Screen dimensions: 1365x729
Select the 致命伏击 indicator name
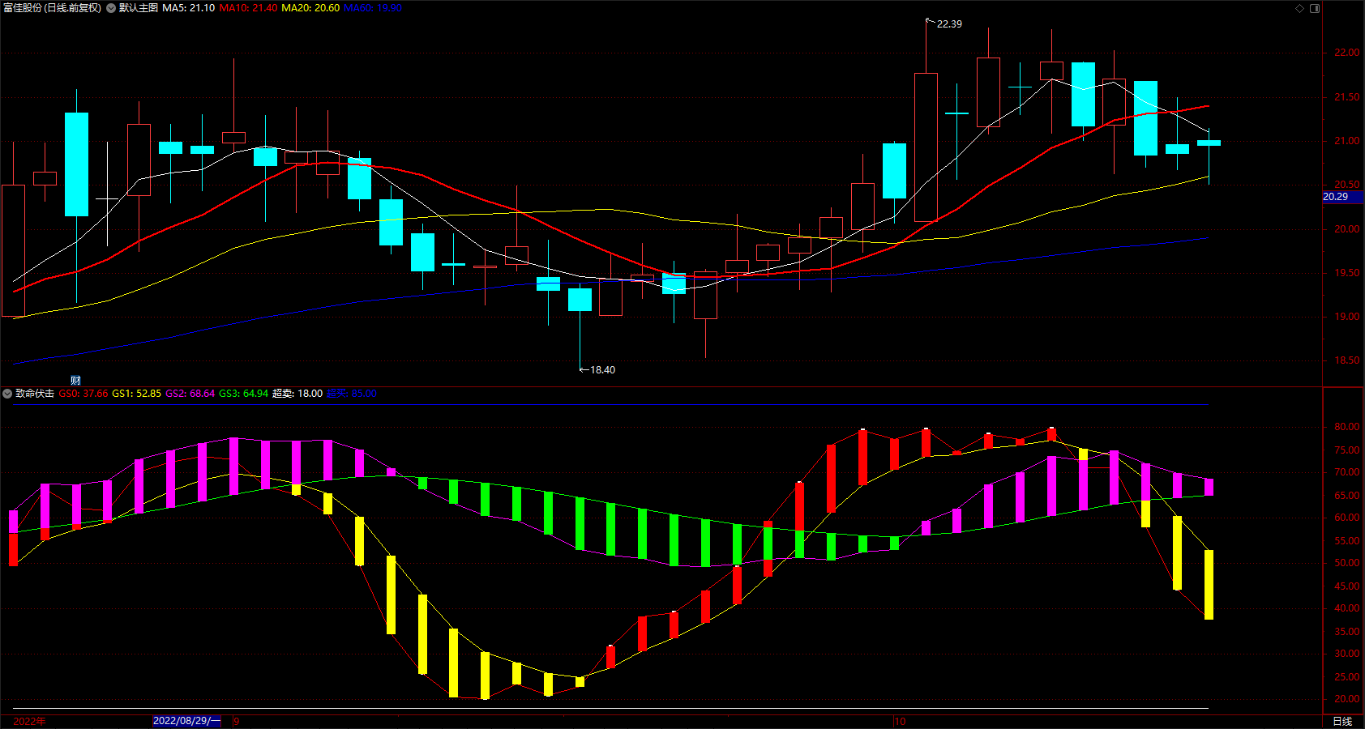point(35,394)
